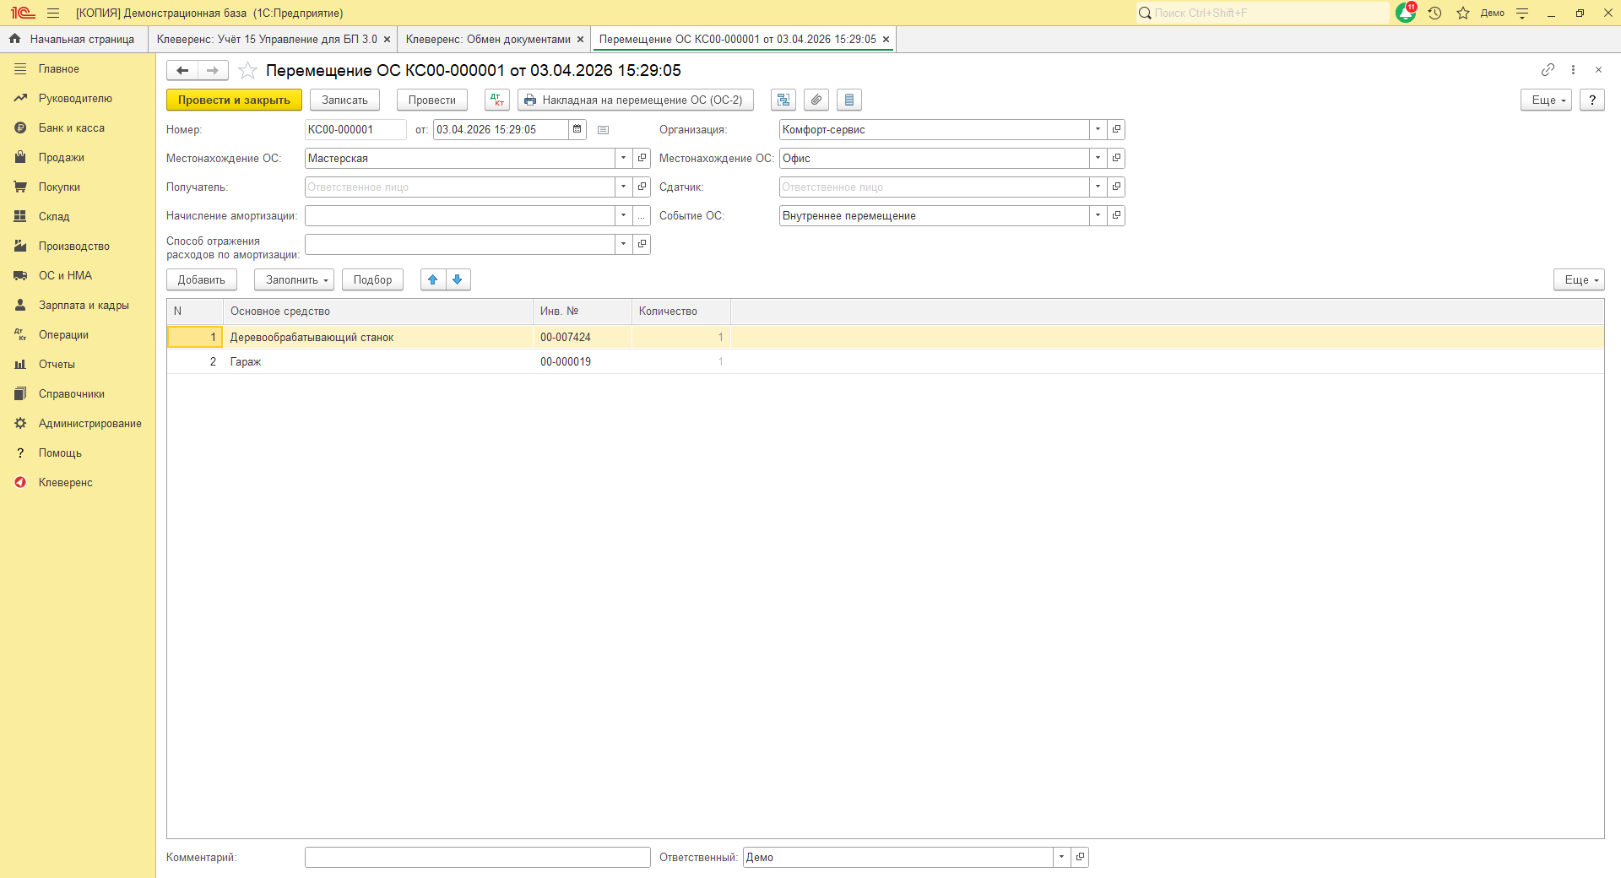Expand Ответственный dropdown
Viewport: 1621px width, 878px height.
(1061, 857)
